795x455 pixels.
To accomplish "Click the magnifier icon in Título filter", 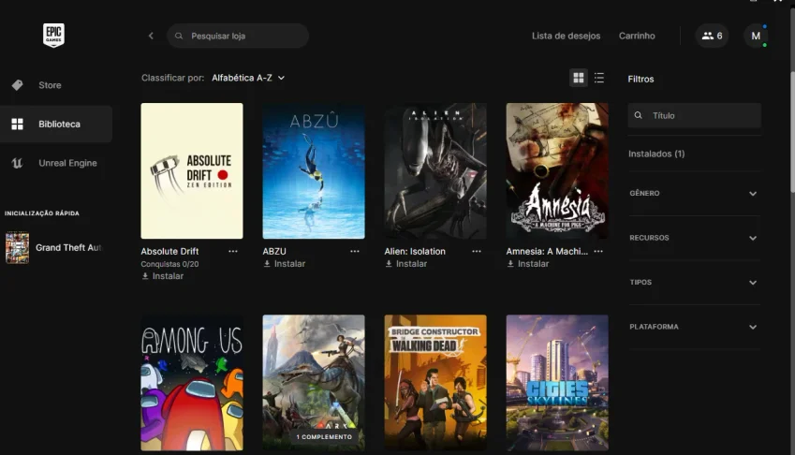I will [x=639, y=115].
